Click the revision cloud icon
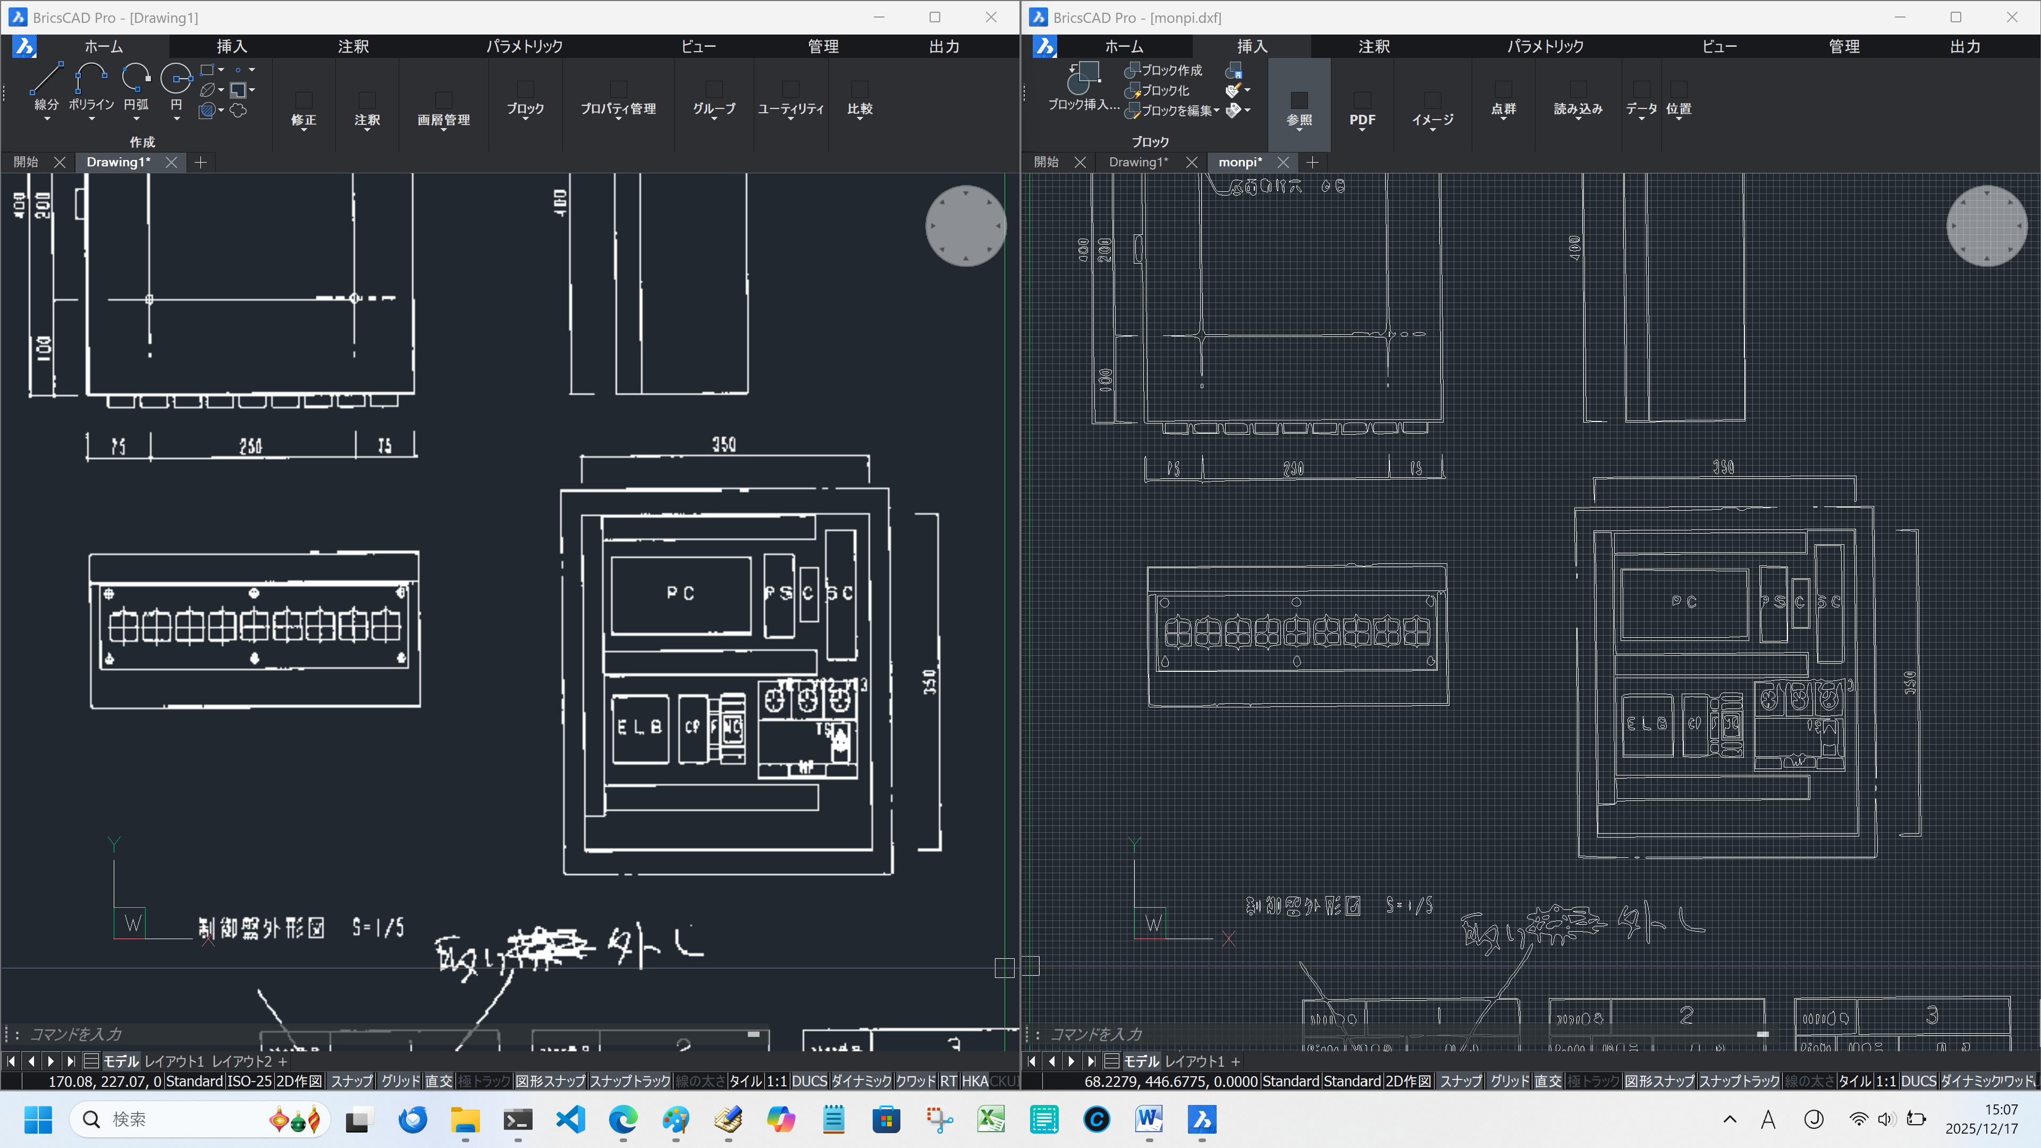2041x1148 pixels. 238,111
